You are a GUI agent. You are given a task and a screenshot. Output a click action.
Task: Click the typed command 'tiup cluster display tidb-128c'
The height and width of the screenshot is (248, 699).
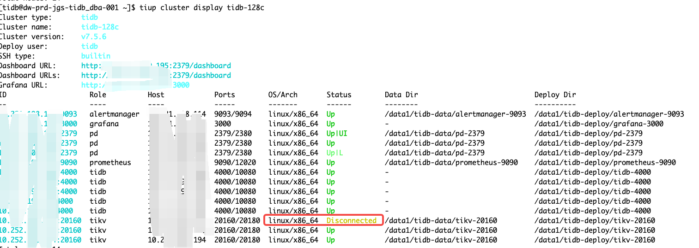point(203,8)
